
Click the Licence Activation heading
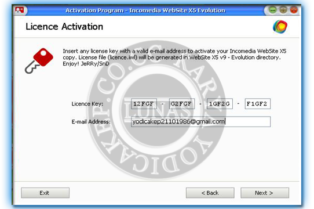click(x=64, y=27)
